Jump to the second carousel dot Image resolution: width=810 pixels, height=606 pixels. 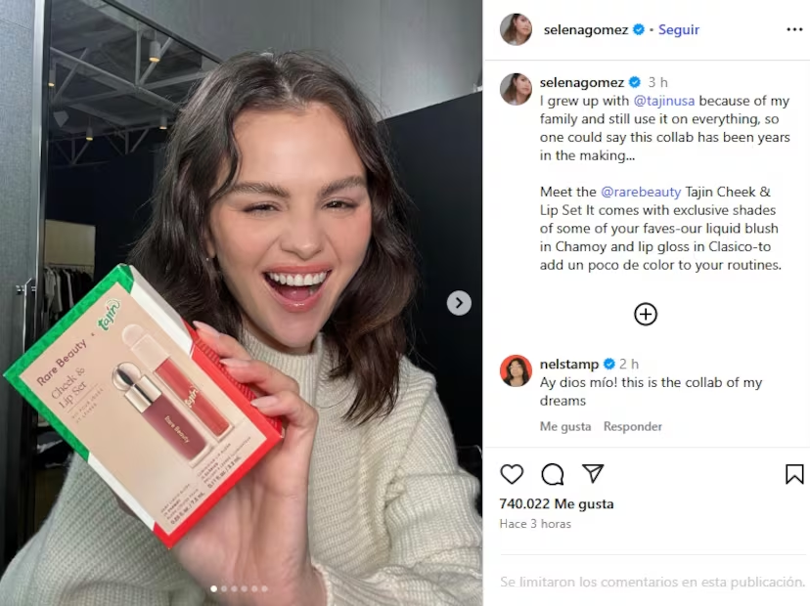(x=224, y=588)
